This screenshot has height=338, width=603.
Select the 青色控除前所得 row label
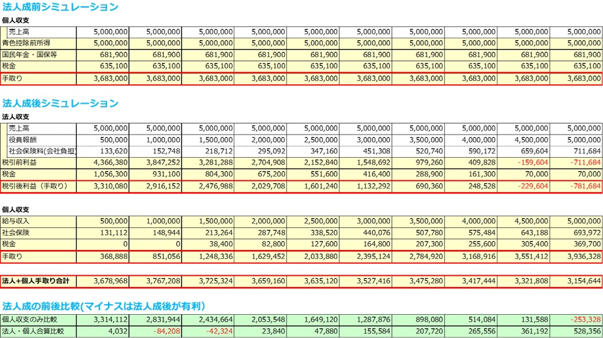click(x=26, y=43)
